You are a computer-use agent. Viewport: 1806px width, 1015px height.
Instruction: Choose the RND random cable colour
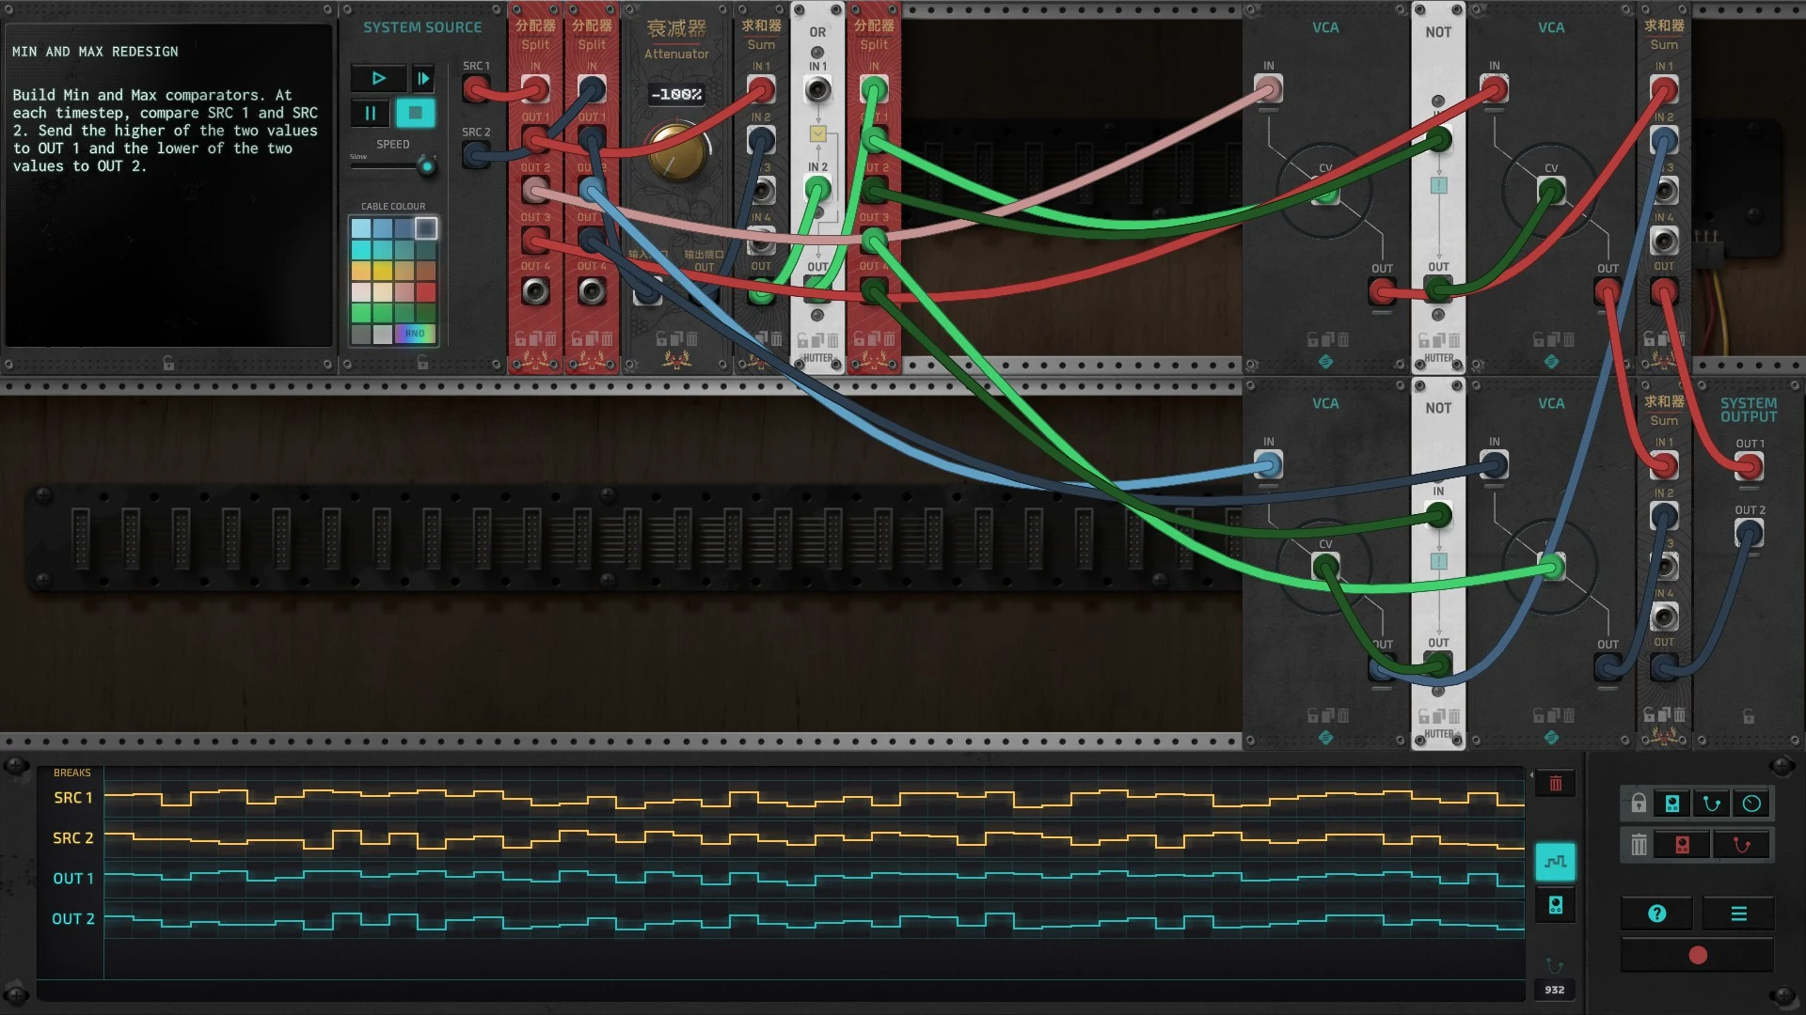coord(415,334)
